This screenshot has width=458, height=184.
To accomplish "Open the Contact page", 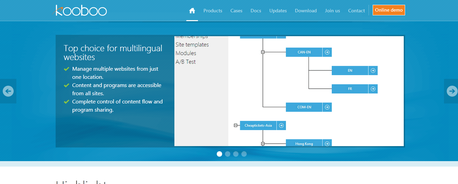I will point(356,11).
